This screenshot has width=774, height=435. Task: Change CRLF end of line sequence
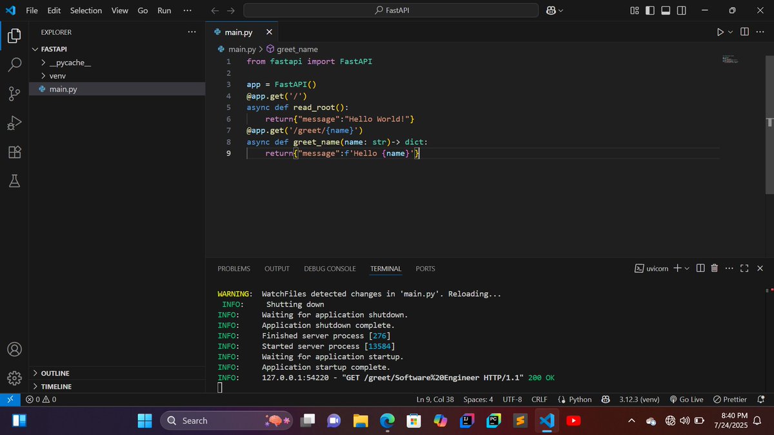[539, 400]
